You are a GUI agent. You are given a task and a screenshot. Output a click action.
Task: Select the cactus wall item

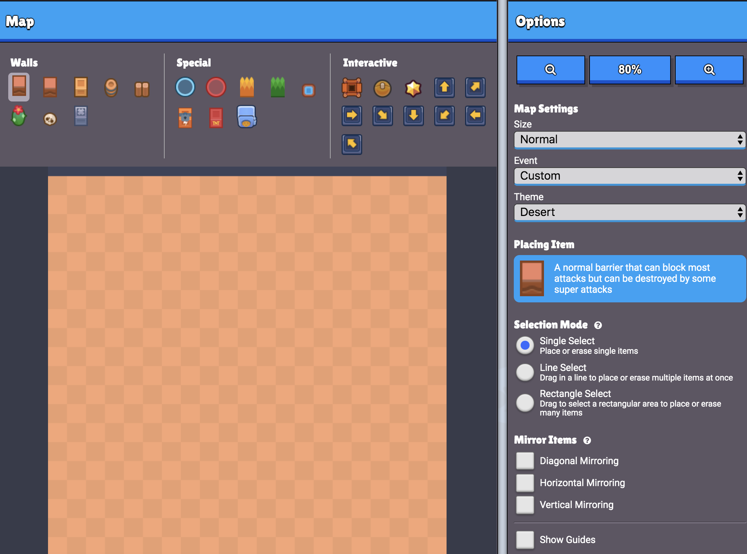point(19,116)
